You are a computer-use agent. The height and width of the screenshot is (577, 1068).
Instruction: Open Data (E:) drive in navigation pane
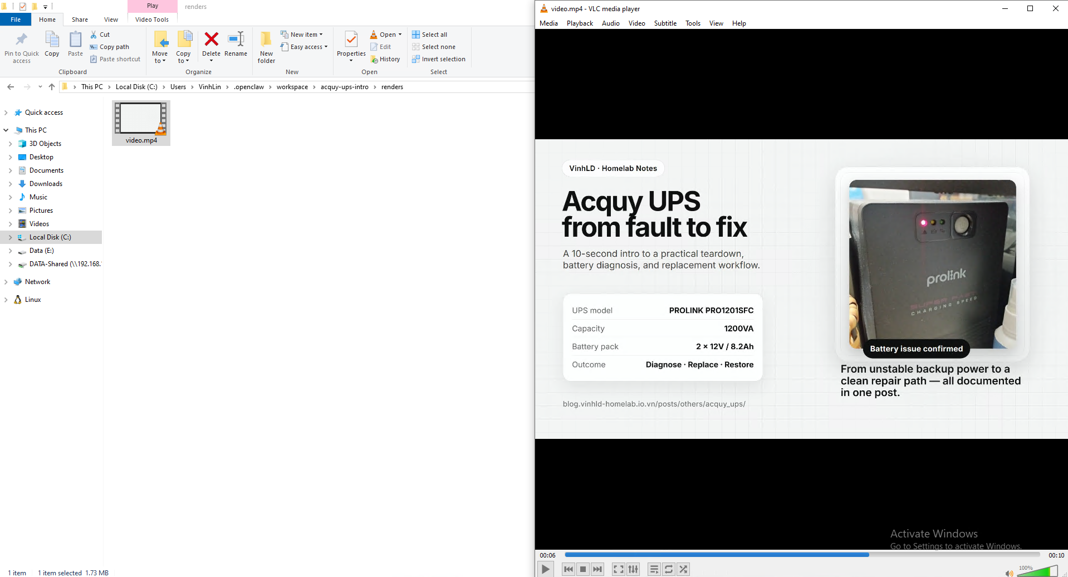(41, 251)
